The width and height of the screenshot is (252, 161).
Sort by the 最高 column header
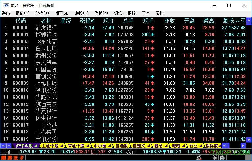pos(209,21)
